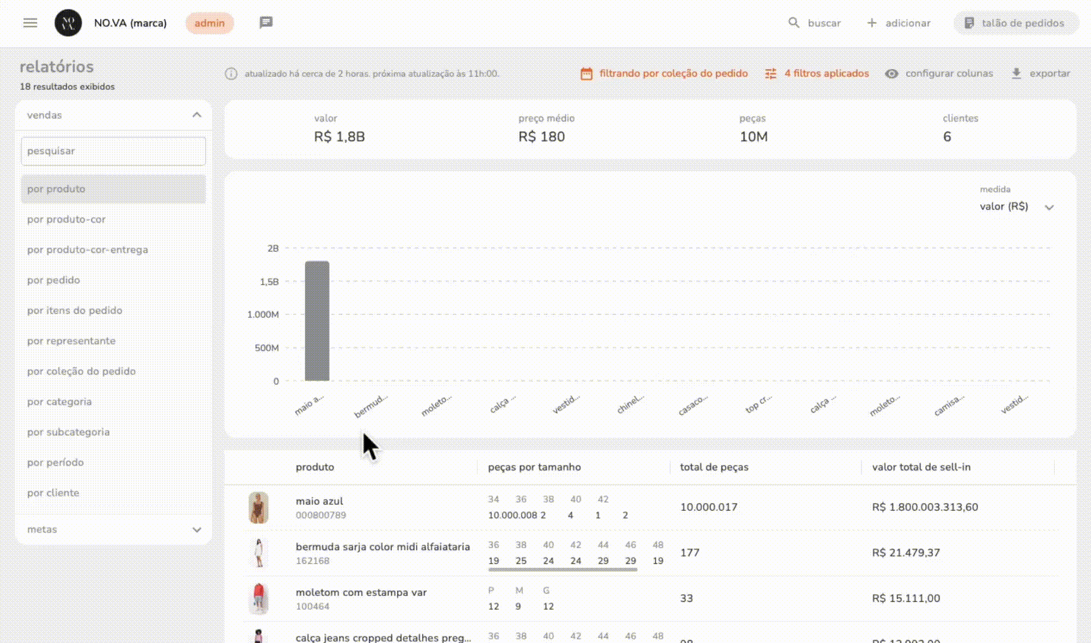Select the por representante report
Viewport: 1091px width, 643px height.
point(71,341)
